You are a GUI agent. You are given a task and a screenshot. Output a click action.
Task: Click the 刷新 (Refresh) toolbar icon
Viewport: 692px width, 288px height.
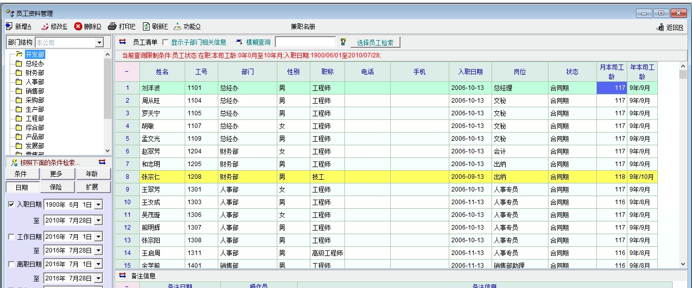coord(146,26)
